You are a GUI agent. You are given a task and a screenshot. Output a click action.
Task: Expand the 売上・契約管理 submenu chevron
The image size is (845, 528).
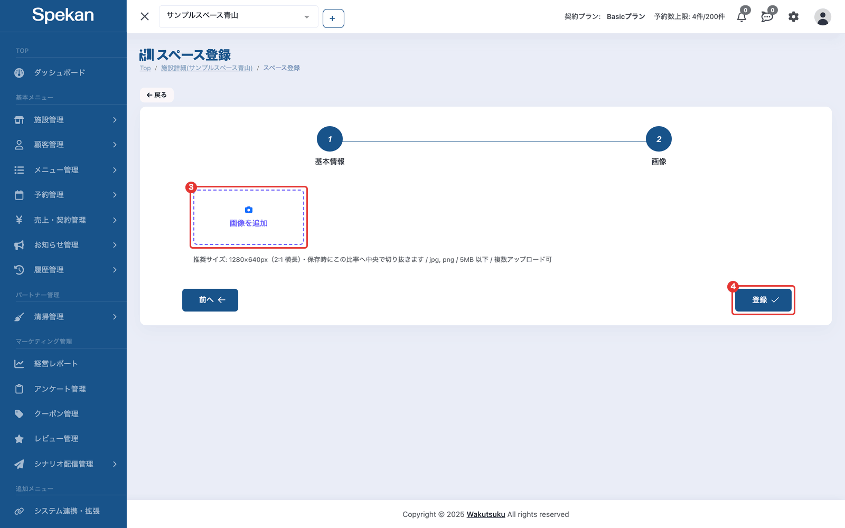point(115,220)
